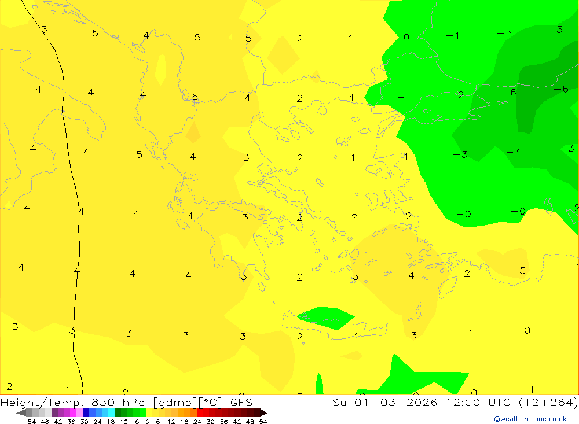Pick the bright red legend swatch
Image resolution: width=579 pixels, height=424 pixels.
[200, 413]
